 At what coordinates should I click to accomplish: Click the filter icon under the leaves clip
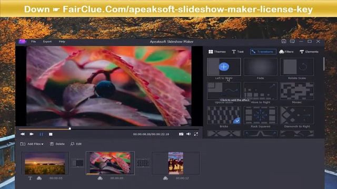(100, 178)
